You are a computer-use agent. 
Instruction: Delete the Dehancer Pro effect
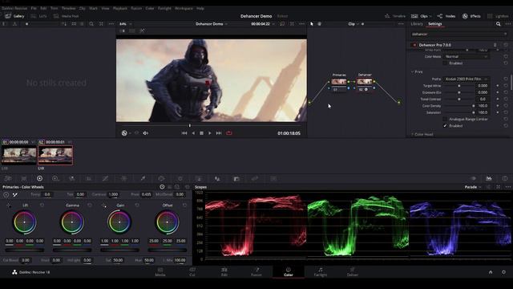[495, 45]
